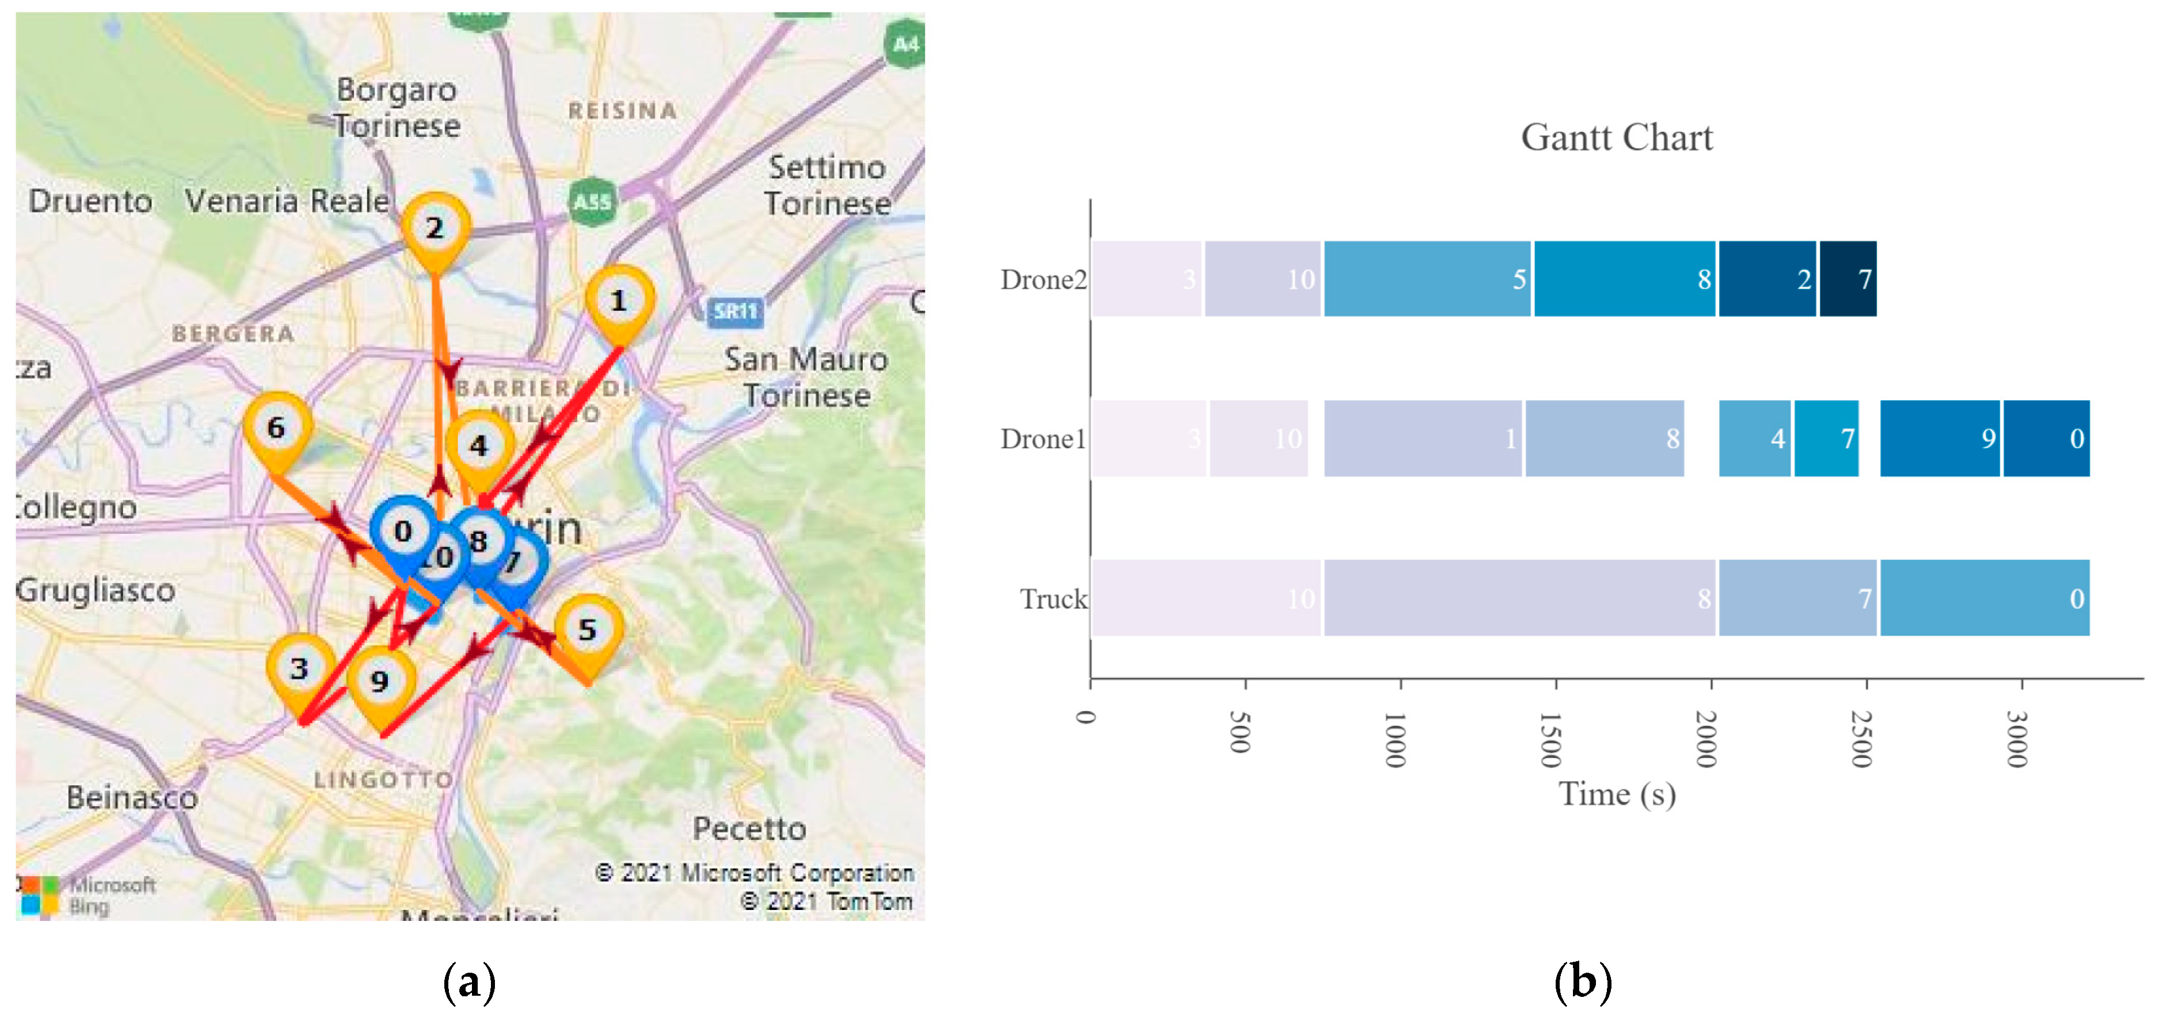
Task: Click the Drone1 segment labeled 3
Action: [1148, 438]
